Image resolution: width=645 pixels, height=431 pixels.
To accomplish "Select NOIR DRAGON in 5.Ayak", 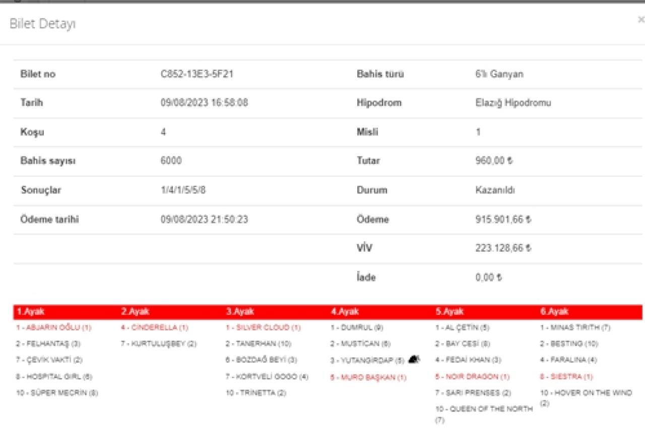I will point(472,377).
